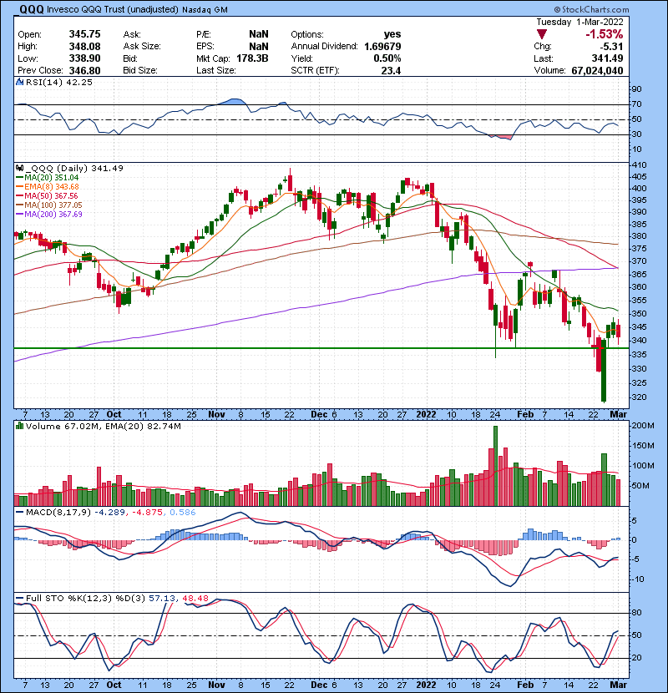Click the Annual Dividend value 1.69679
Image resolution: width=668 pixels, height=693 pixels.
(x=382, y=47)
